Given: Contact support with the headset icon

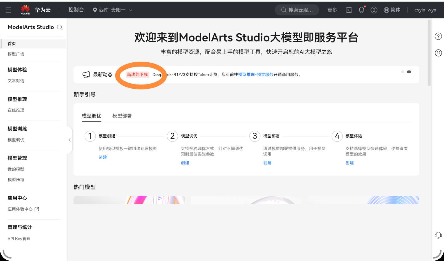Looking at the screenshot, I should (x=438, y=236).
